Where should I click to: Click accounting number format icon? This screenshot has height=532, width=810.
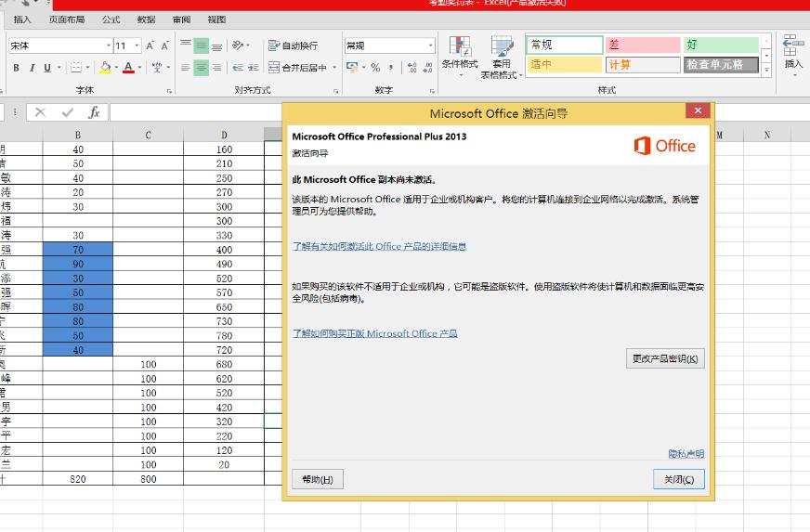click(x=352, y=67)
